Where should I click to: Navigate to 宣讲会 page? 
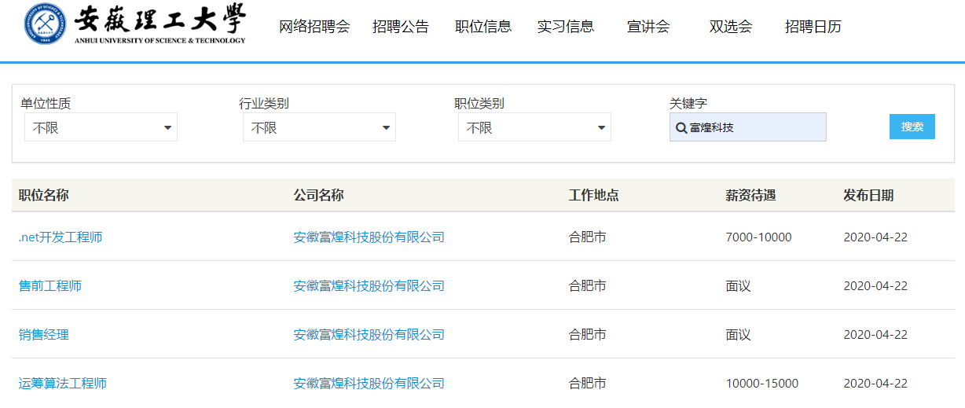coord(648,27)
